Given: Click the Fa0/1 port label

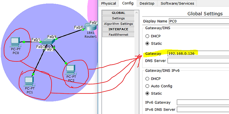Looking at the screenshot, I should point(36,40).
